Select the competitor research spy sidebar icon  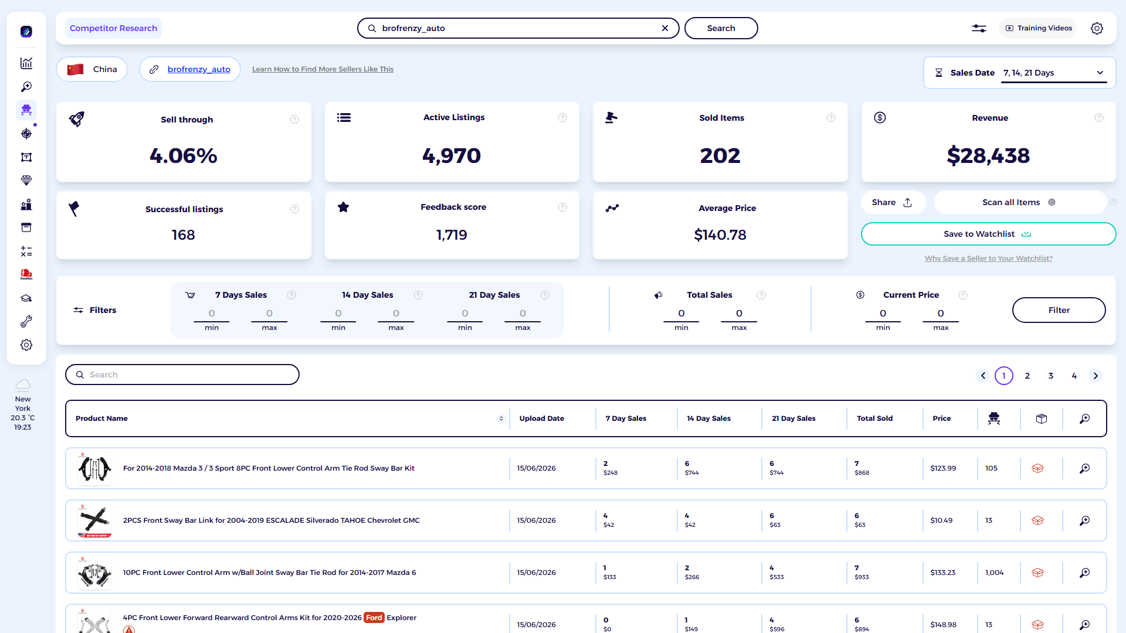point(26,110)
